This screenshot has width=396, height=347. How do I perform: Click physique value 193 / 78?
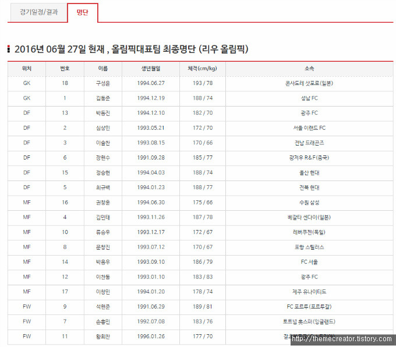(203, 83)
